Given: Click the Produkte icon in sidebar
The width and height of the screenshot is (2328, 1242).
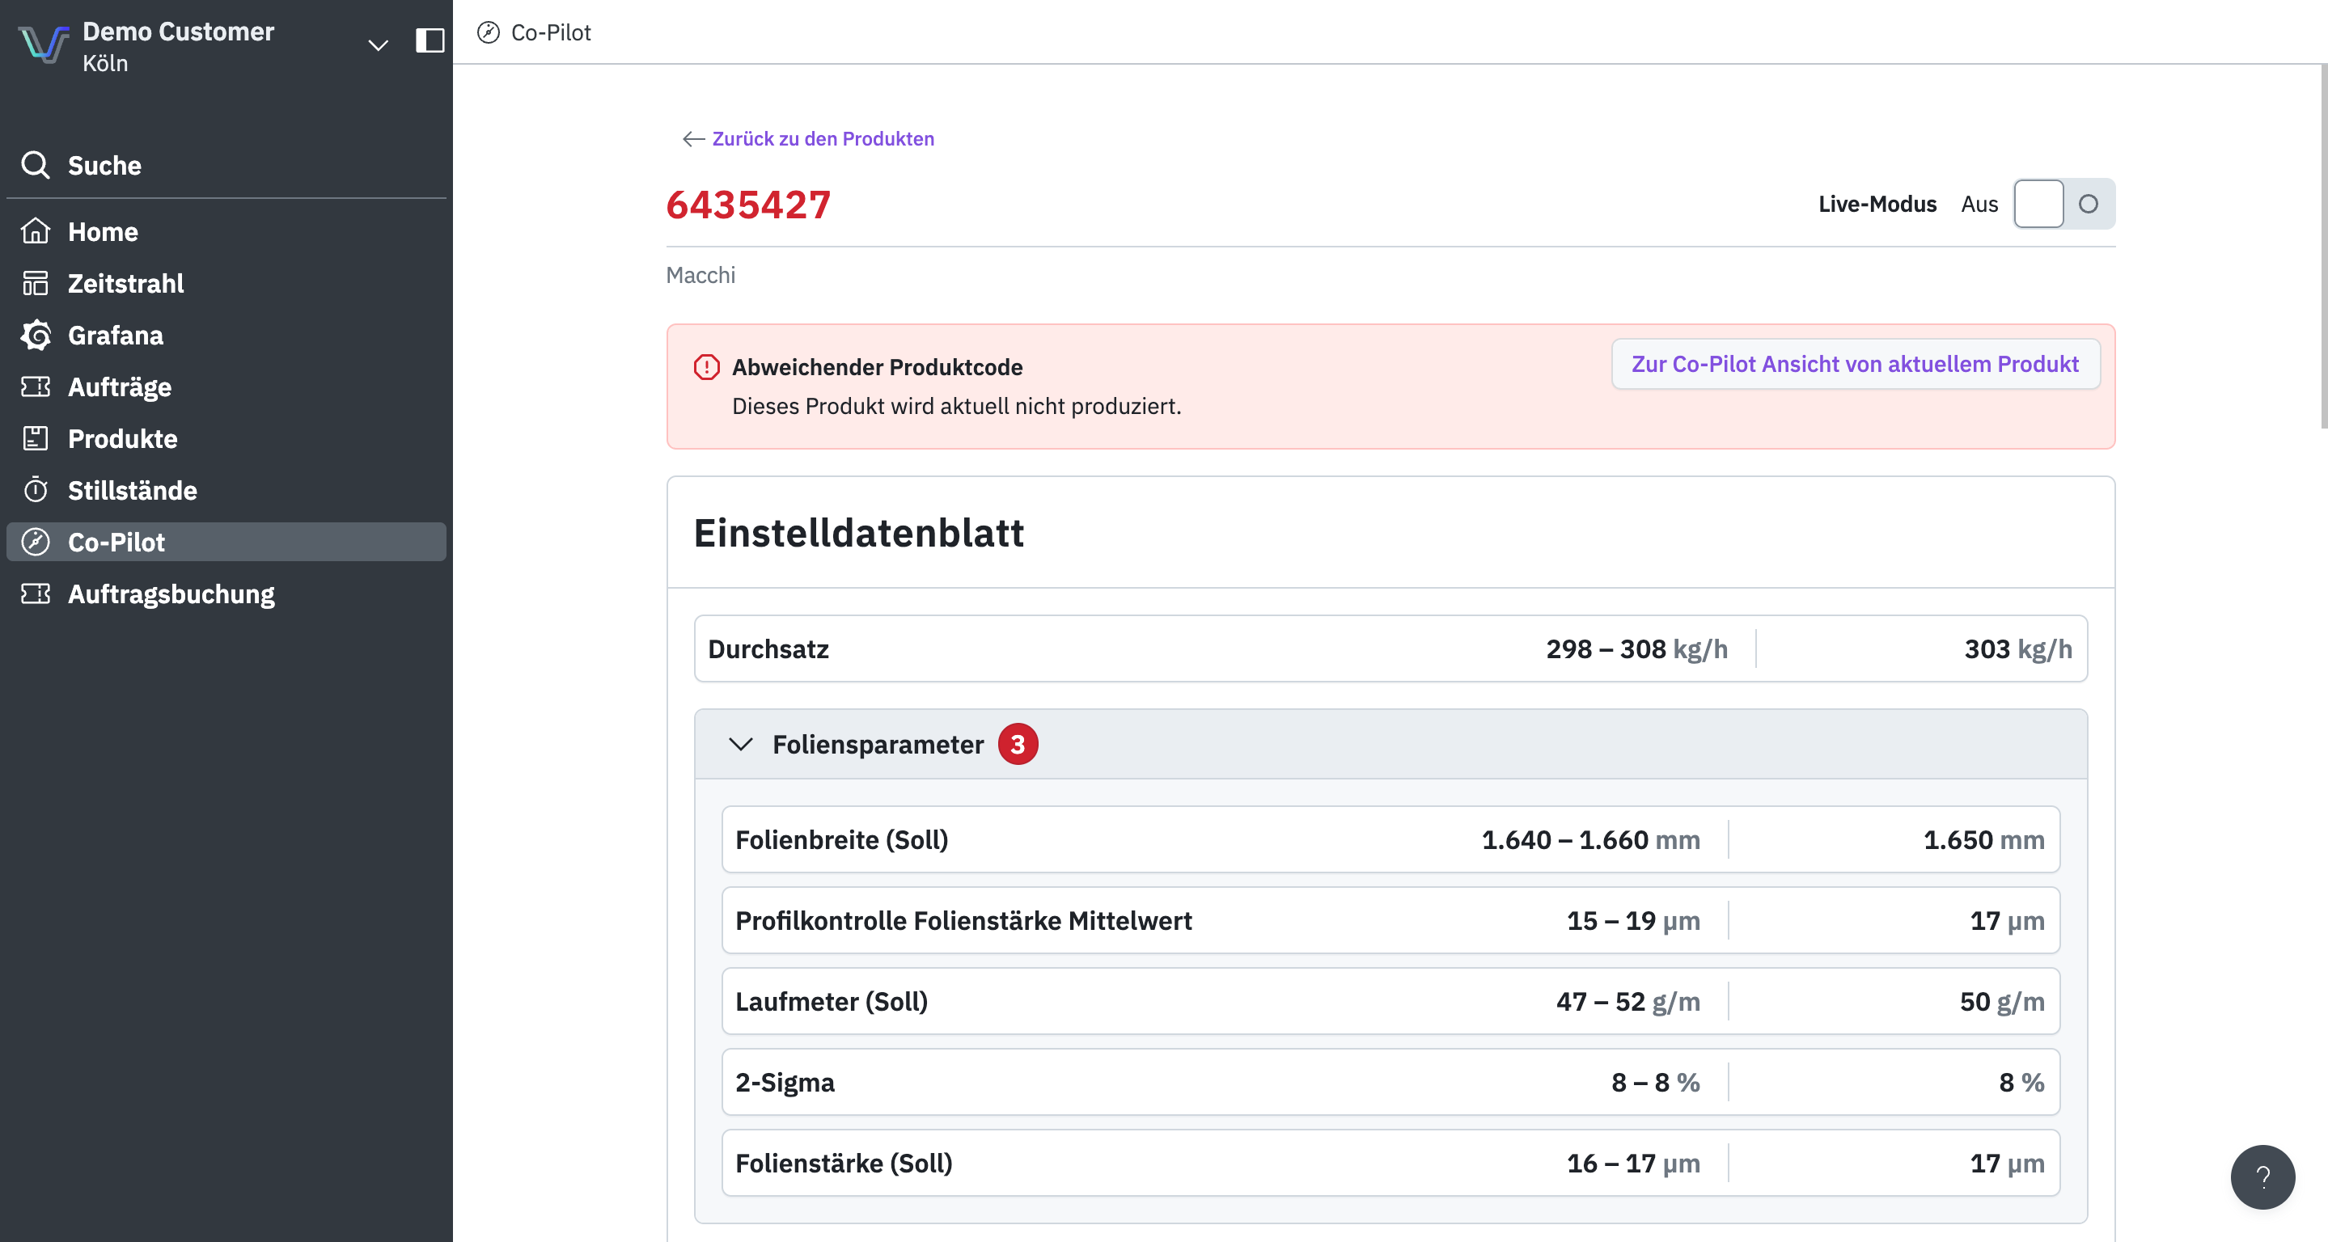Looking at the screenshot, I should point(36,438).
